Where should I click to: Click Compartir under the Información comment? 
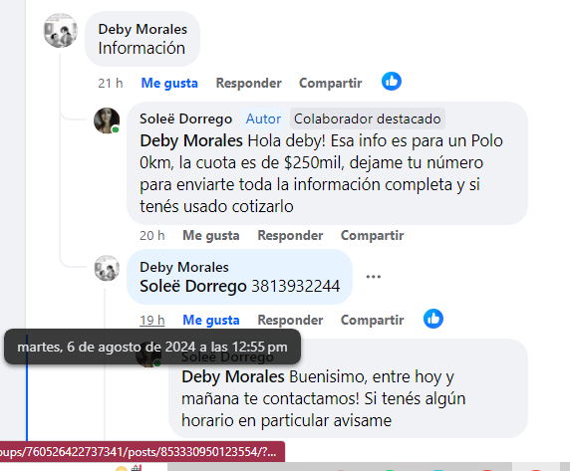click(331, 83)
